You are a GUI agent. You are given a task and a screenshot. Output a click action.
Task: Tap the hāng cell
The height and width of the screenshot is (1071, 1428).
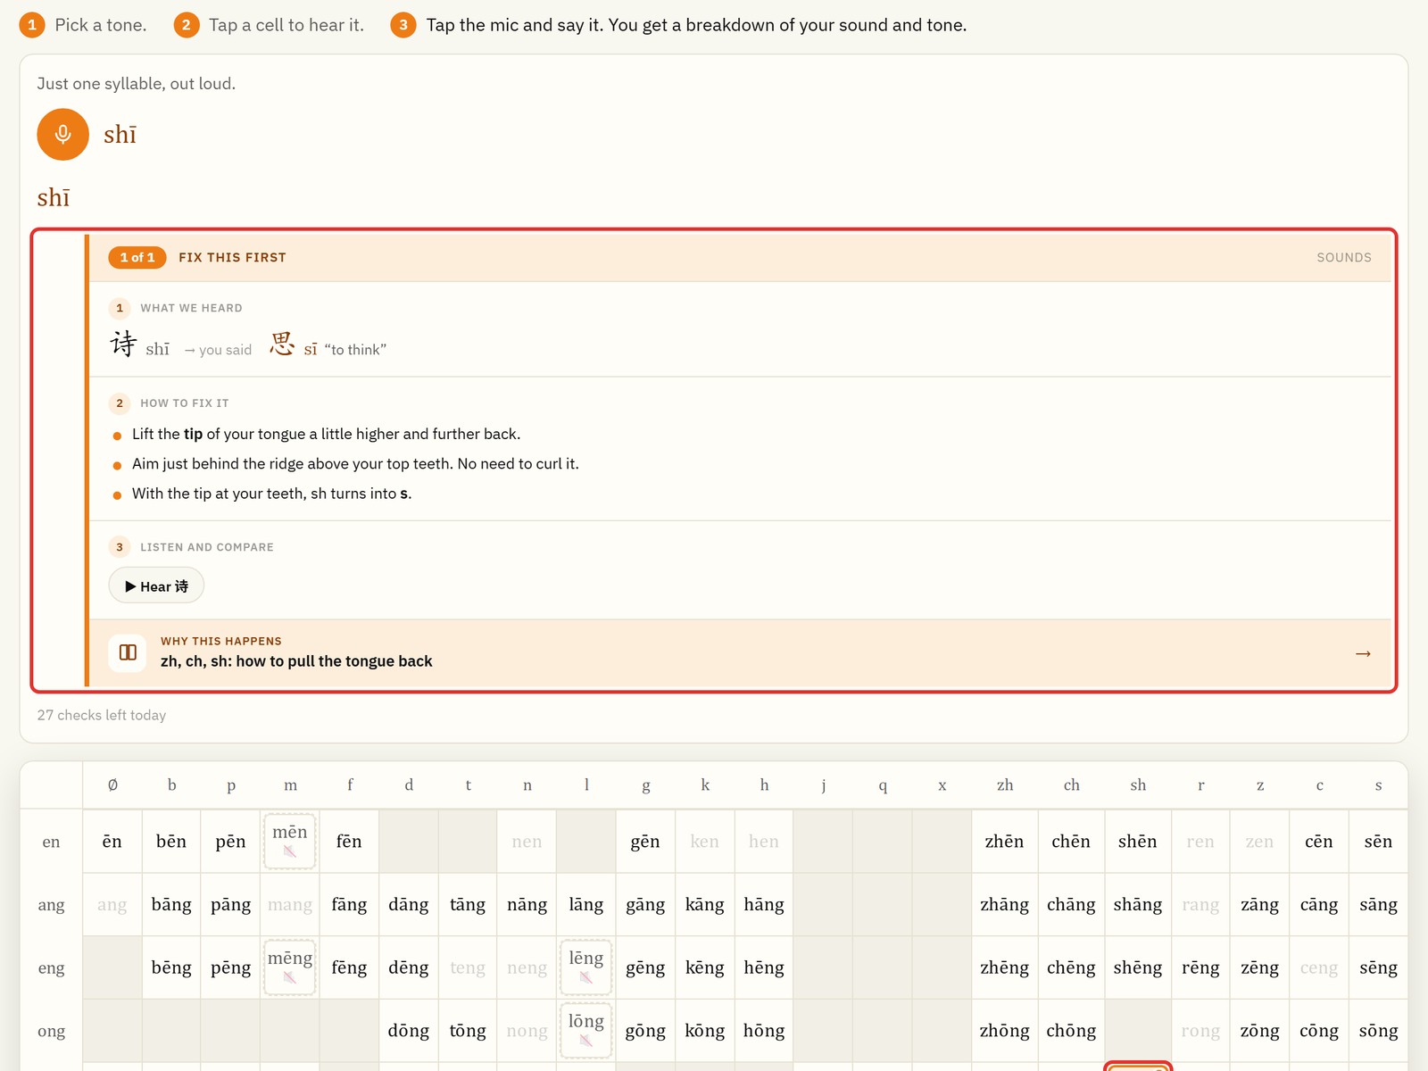point(764,905)
